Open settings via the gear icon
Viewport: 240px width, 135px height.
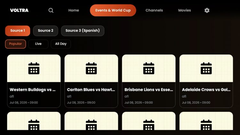(x=207, y=11)
